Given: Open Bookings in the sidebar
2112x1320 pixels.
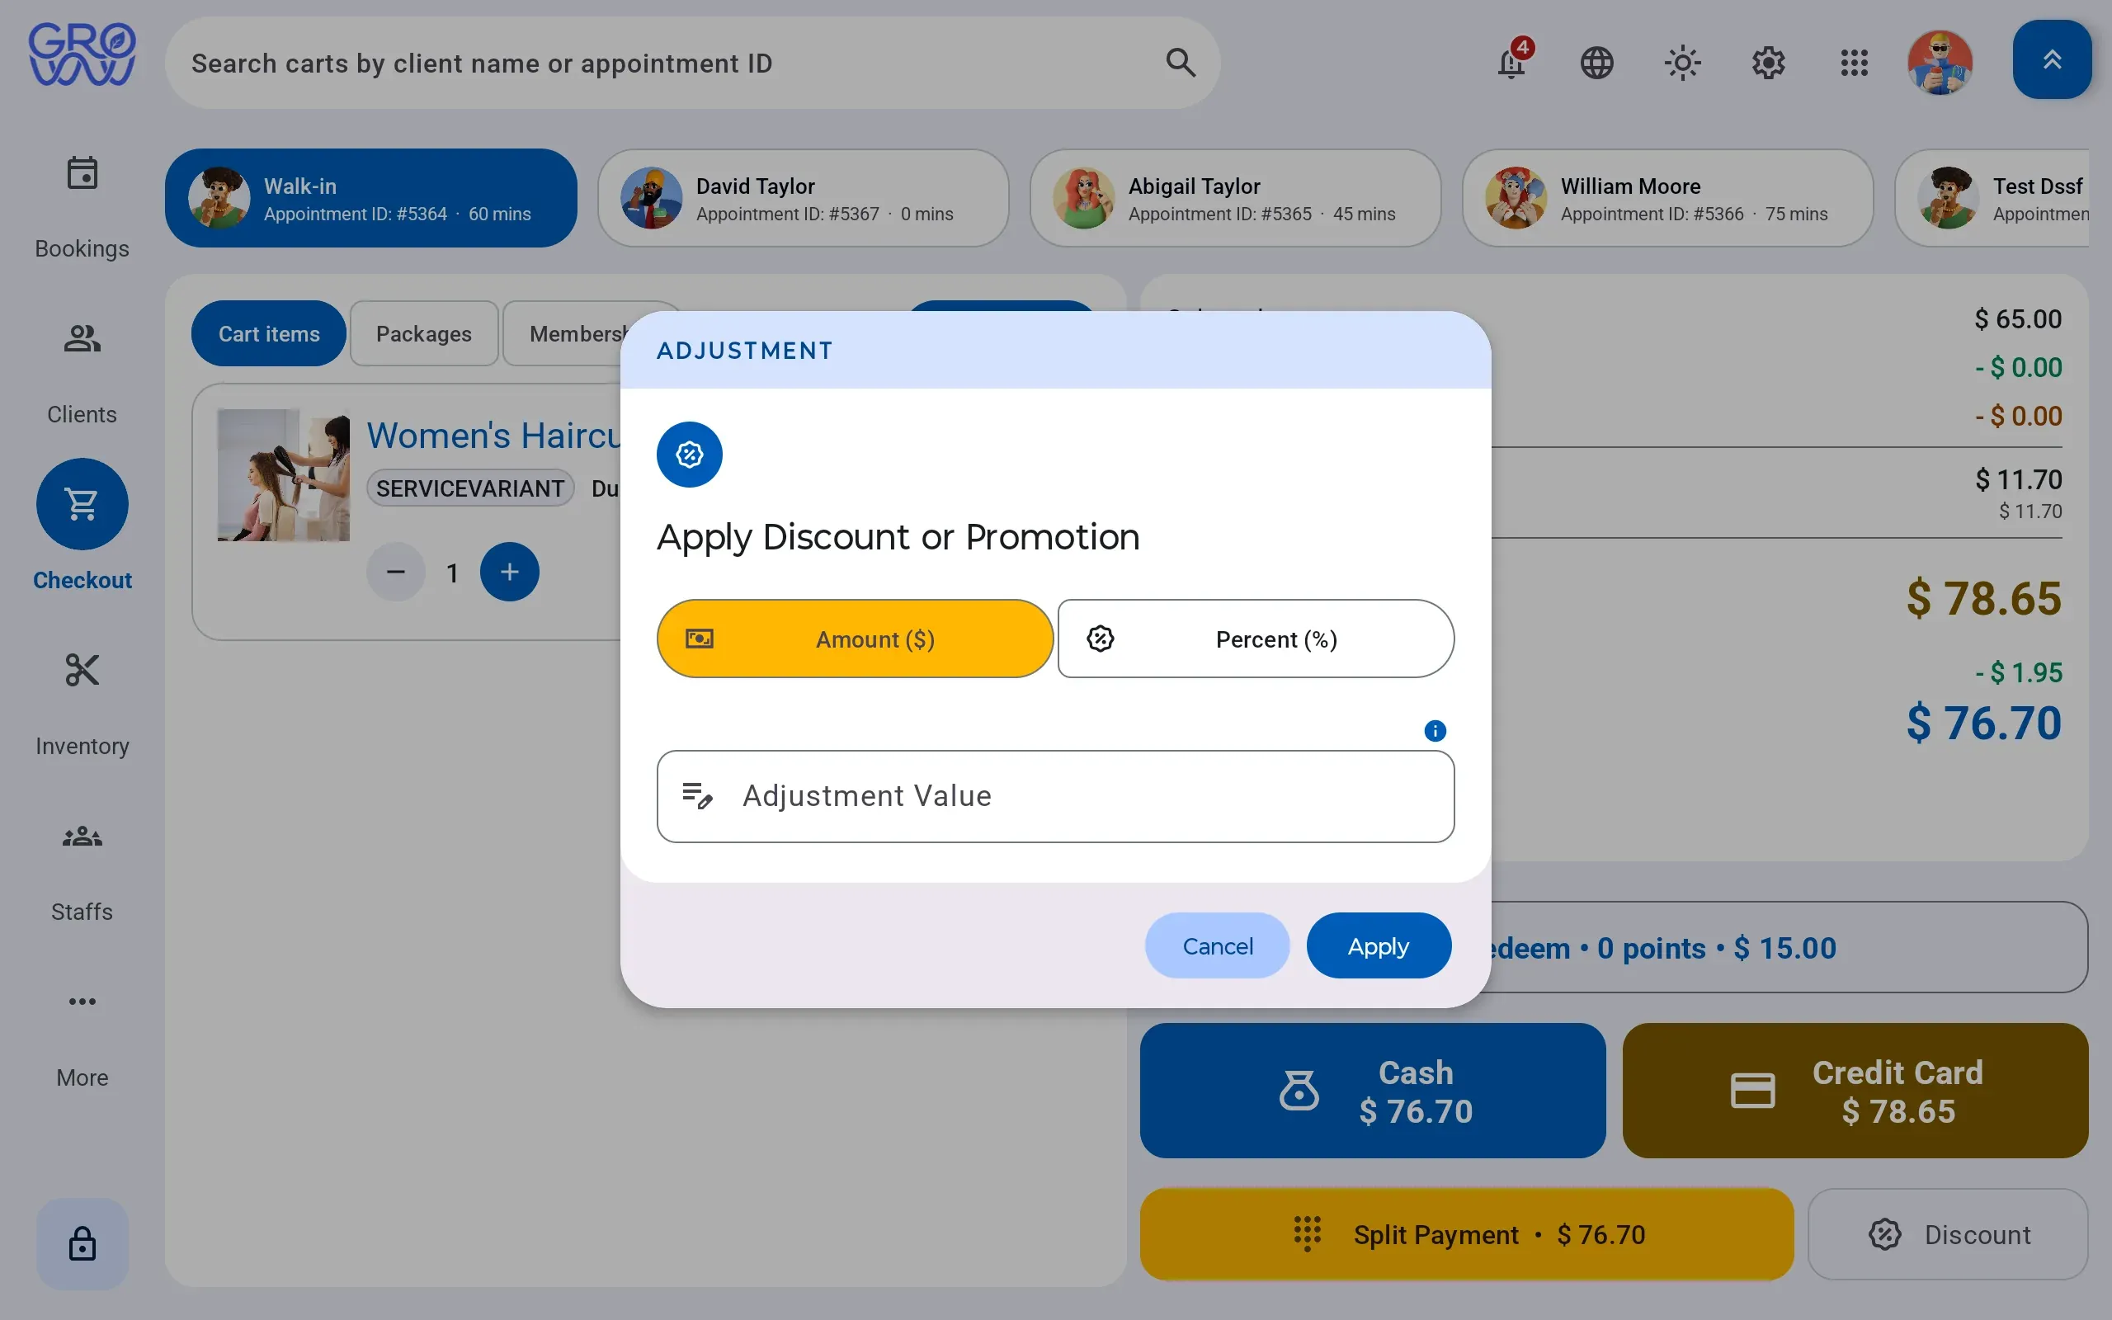Looking at the screenshot, I should coord(82,208).
